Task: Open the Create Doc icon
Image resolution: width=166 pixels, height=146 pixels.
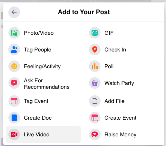Action: pyautogui.click(x=14, y=118)
